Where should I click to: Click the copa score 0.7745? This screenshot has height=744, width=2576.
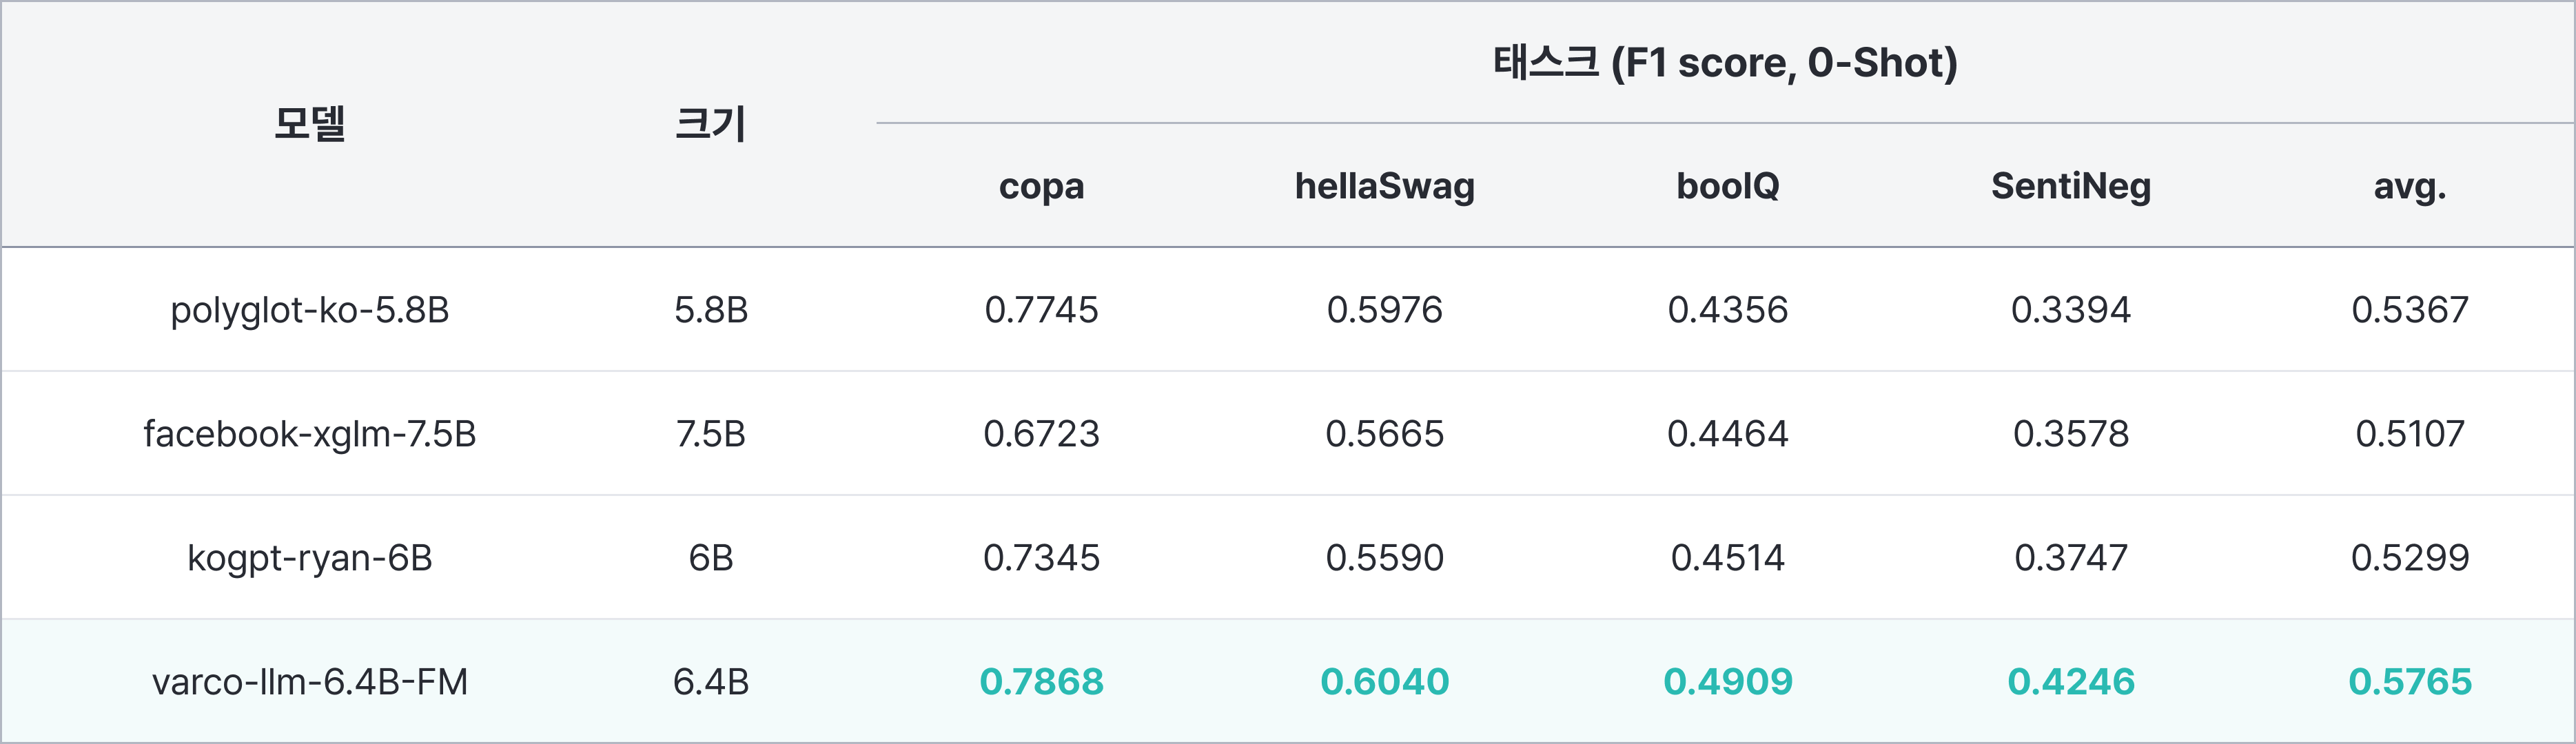point(1041,310)
